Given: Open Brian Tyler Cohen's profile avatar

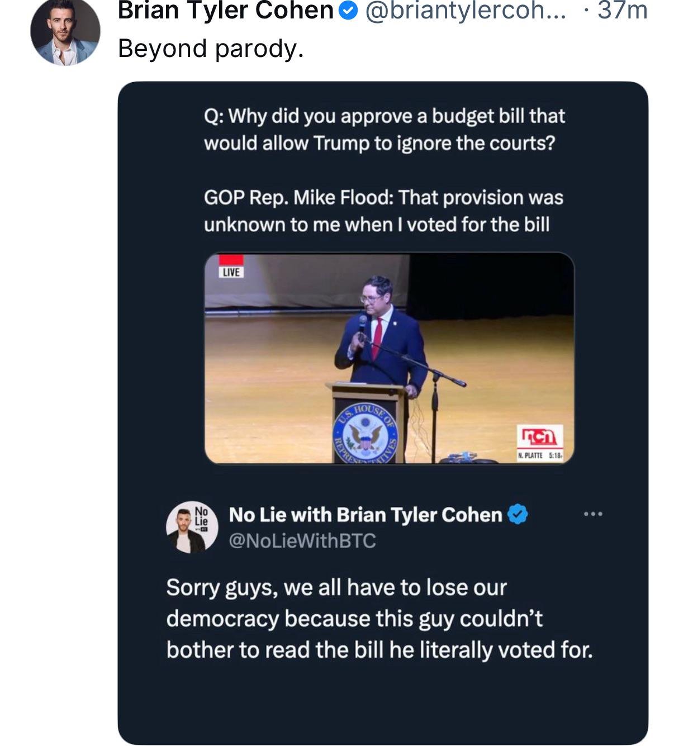Looking at the screenshot, I should (65, 32).
